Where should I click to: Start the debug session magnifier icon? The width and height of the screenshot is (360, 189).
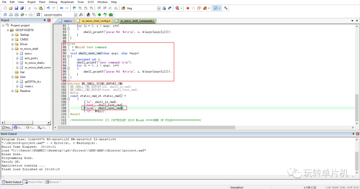(177, 8)
